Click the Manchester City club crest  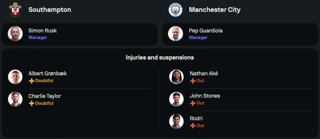[x=175, y=10]
